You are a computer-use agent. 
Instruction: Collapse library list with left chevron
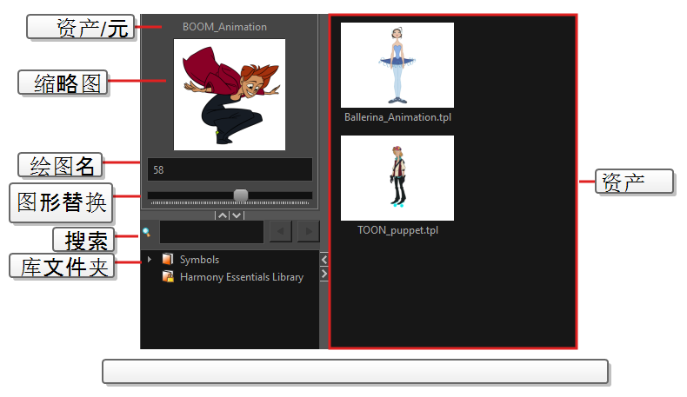click(324, 260)
